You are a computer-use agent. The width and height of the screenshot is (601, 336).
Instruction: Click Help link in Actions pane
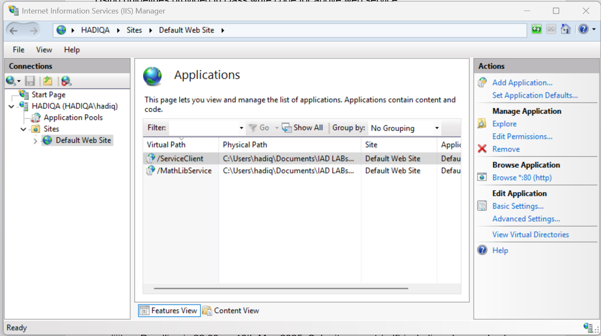click(x=500, y=250)
